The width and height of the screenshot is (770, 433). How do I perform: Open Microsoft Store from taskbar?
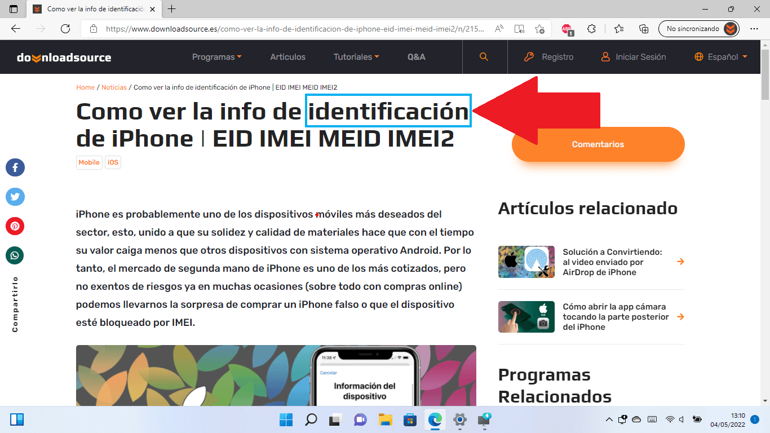coord(410,419)
